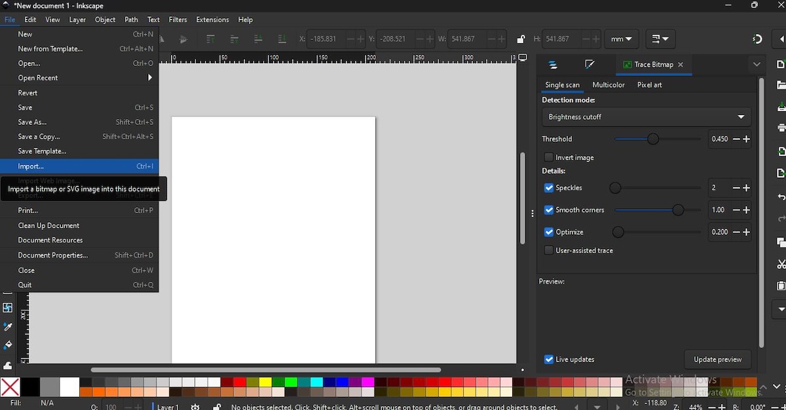Viewport: 786px width, 410px height.
Task: Toggle snapping icon in top right
Action: point(758,39)
